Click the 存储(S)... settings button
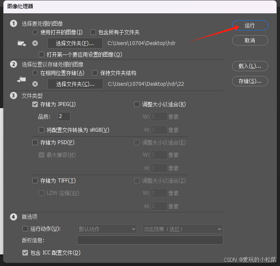280x266 pixels. coord(250,81)
